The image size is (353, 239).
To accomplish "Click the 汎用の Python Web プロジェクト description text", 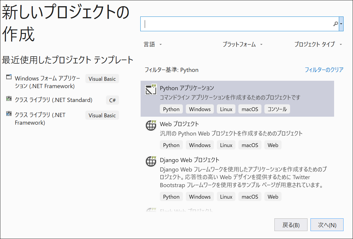I will (231, 133).
